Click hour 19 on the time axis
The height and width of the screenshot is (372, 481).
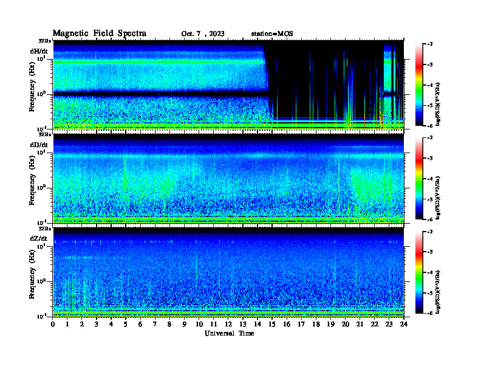pyautogui.click(x=330, y=324)
